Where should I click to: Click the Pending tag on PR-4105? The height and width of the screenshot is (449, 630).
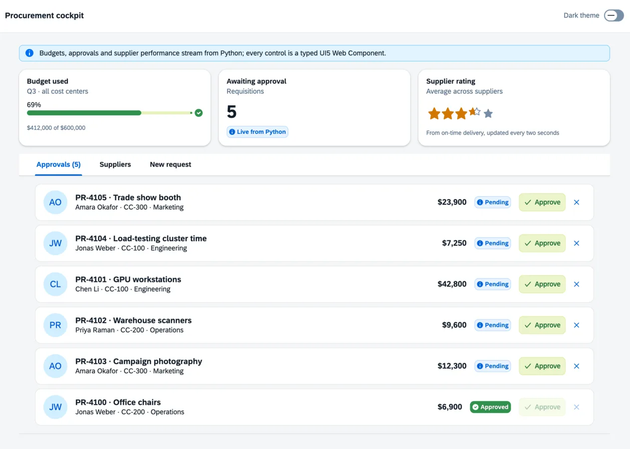click(493, 202)
